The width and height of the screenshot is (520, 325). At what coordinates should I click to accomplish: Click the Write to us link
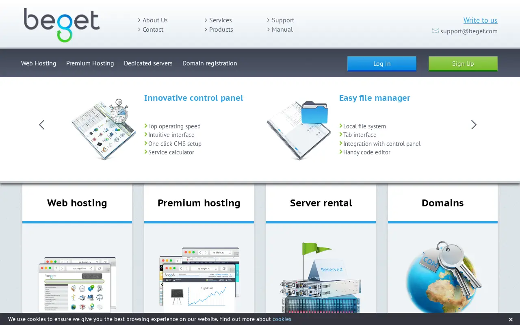[480, 20]
